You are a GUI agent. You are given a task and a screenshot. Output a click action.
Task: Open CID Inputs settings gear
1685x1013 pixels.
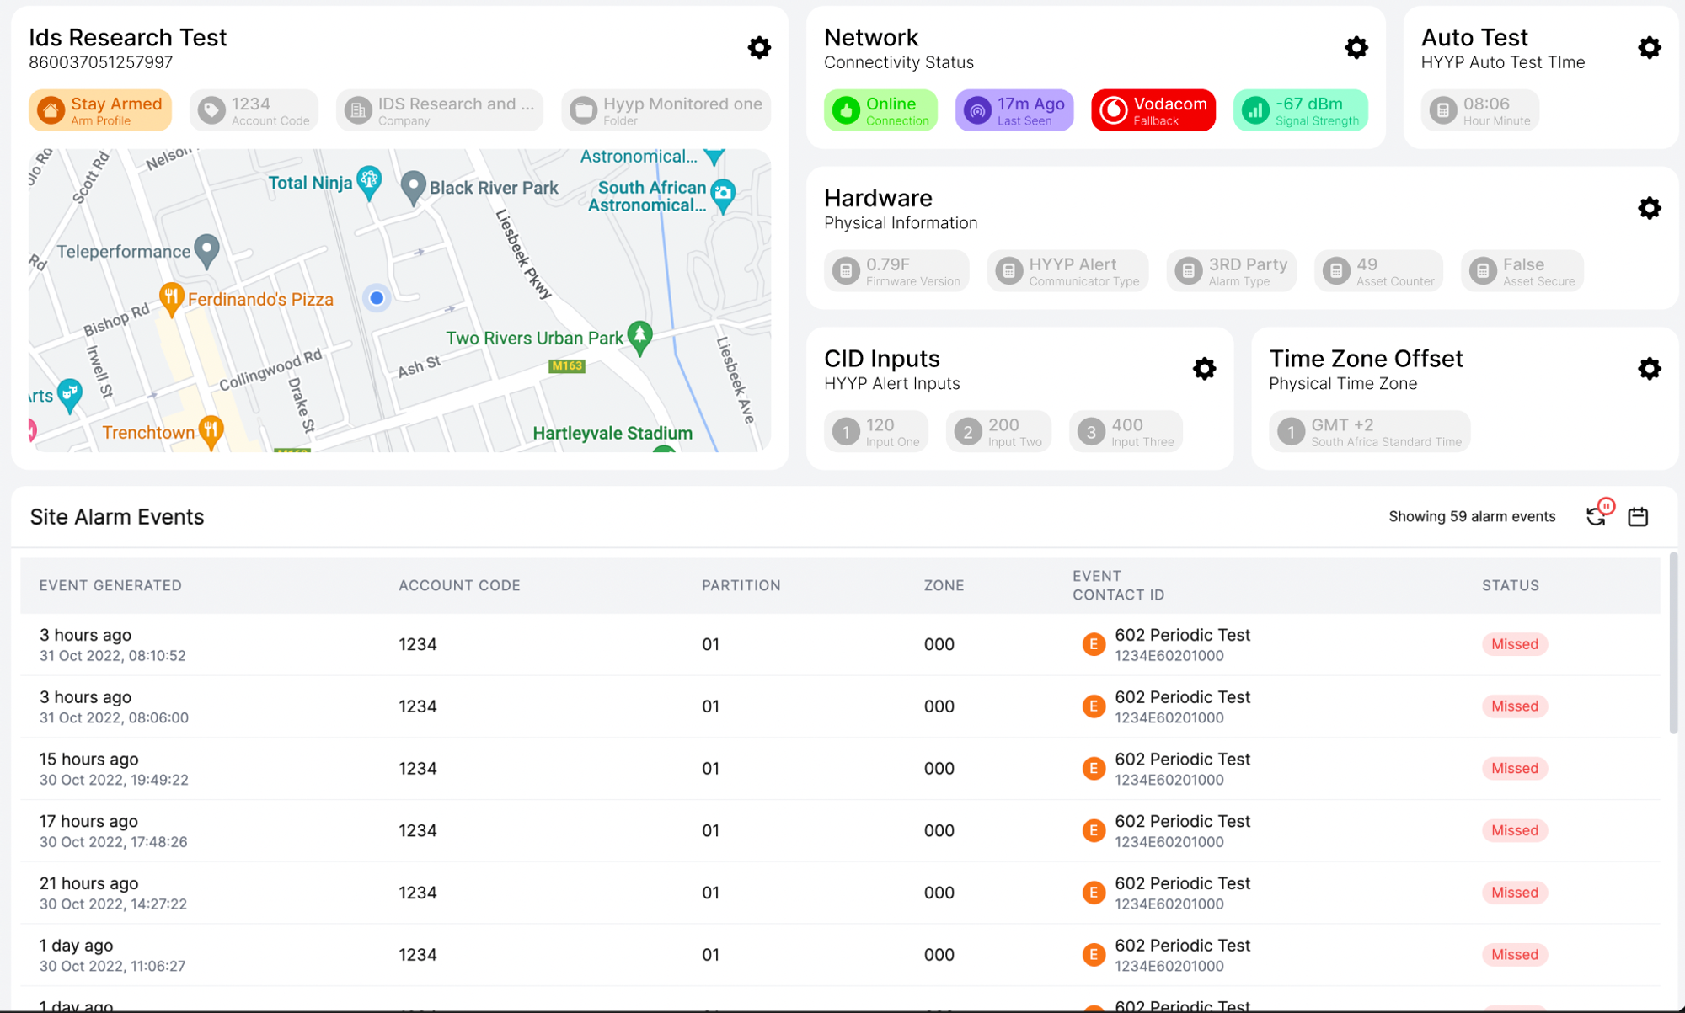click(x=1205, y=368)
